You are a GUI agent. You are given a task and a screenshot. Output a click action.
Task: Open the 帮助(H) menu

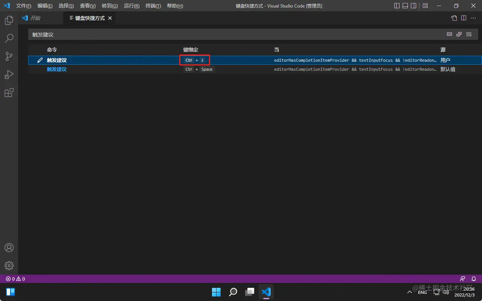pos(175,6)
